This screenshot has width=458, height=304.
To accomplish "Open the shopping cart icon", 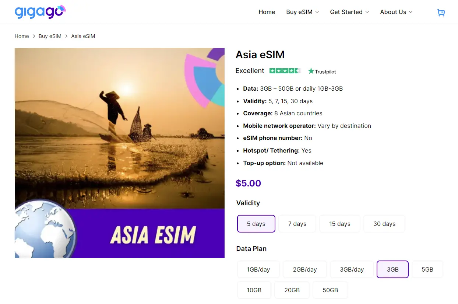I will [441, 13].
